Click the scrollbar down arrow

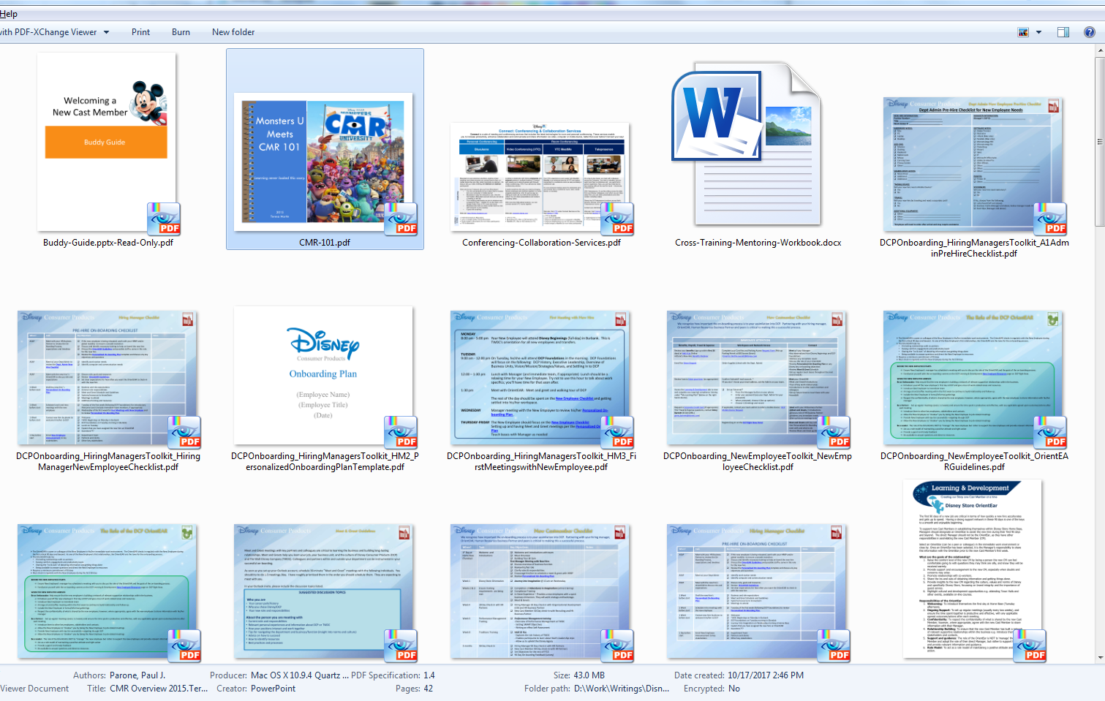click(1099, 657)
